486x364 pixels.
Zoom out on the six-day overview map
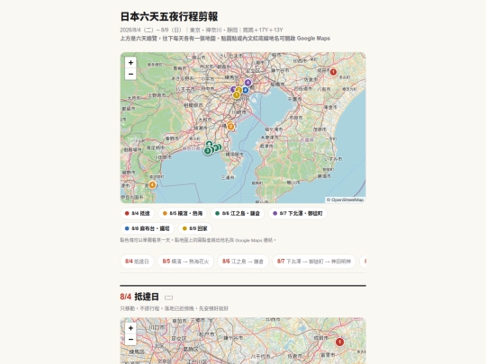(130, 74)
